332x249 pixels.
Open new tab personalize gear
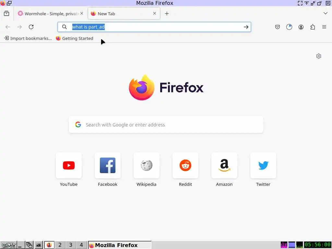pos(319,56)
